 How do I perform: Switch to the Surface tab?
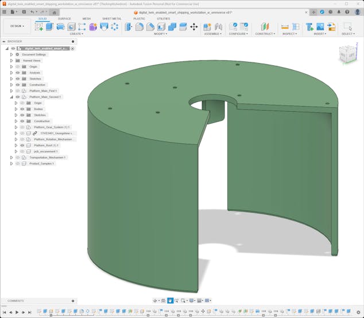(x=64, y=18)
